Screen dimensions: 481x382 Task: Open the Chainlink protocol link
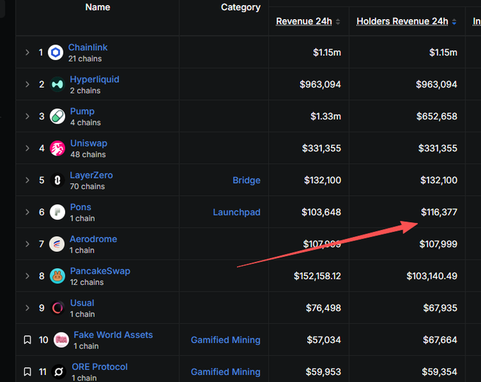point(88,47)
